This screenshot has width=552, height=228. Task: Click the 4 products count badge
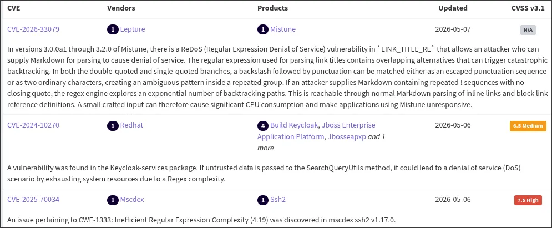pyautogui.click(x=262, y=125)
